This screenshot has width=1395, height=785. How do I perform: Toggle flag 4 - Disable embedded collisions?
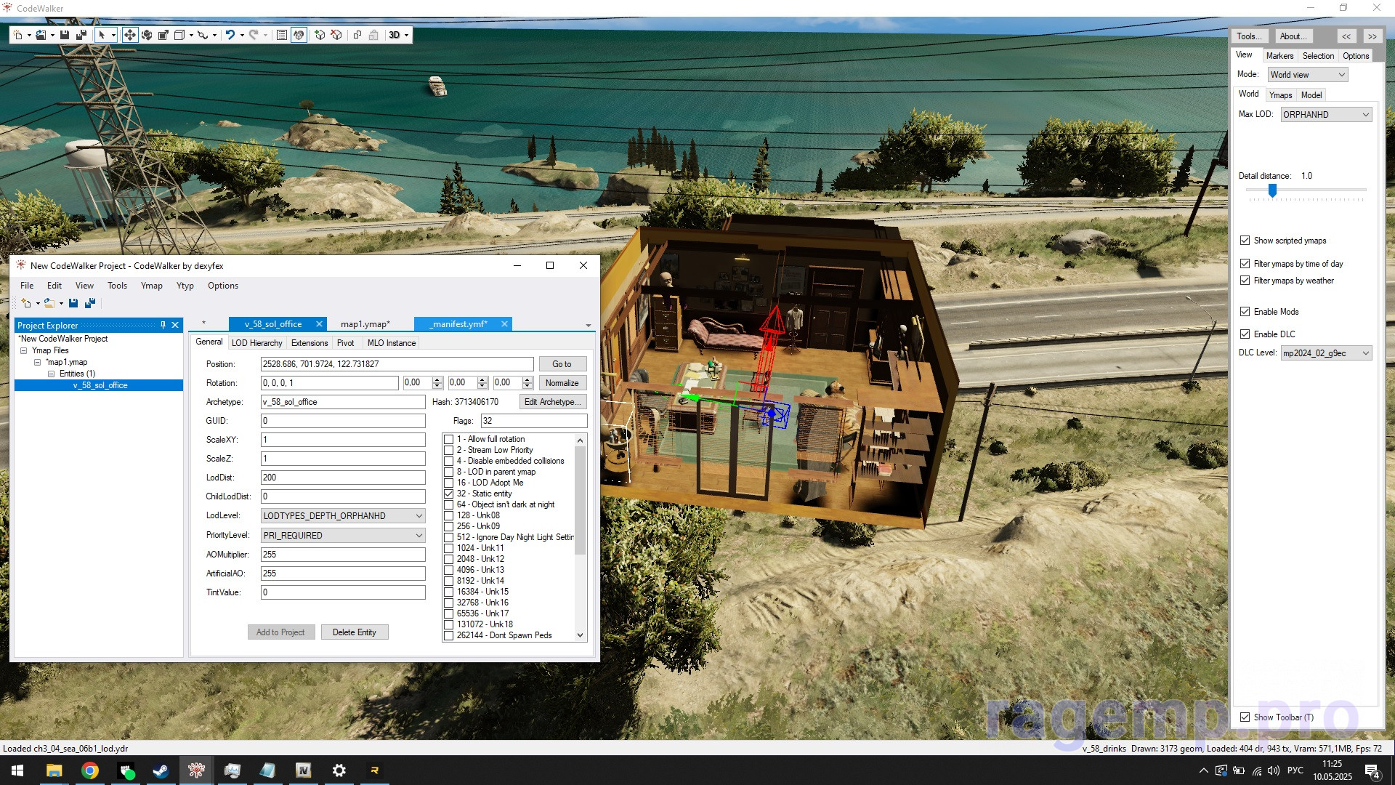click(449, 461)
